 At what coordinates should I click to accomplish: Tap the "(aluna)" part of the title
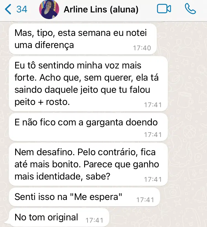(x=124, y=10)
